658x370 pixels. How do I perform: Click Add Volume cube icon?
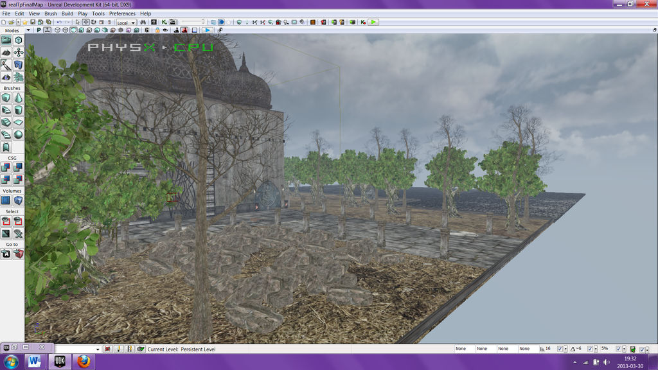point(19,200)
